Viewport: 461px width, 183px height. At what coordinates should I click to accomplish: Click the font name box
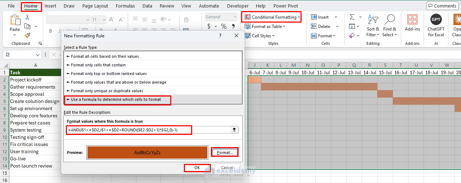[68, 19]
